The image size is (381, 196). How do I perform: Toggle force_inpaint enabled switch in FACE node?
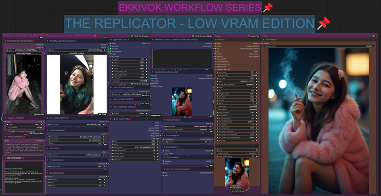[x=256, y=109]
